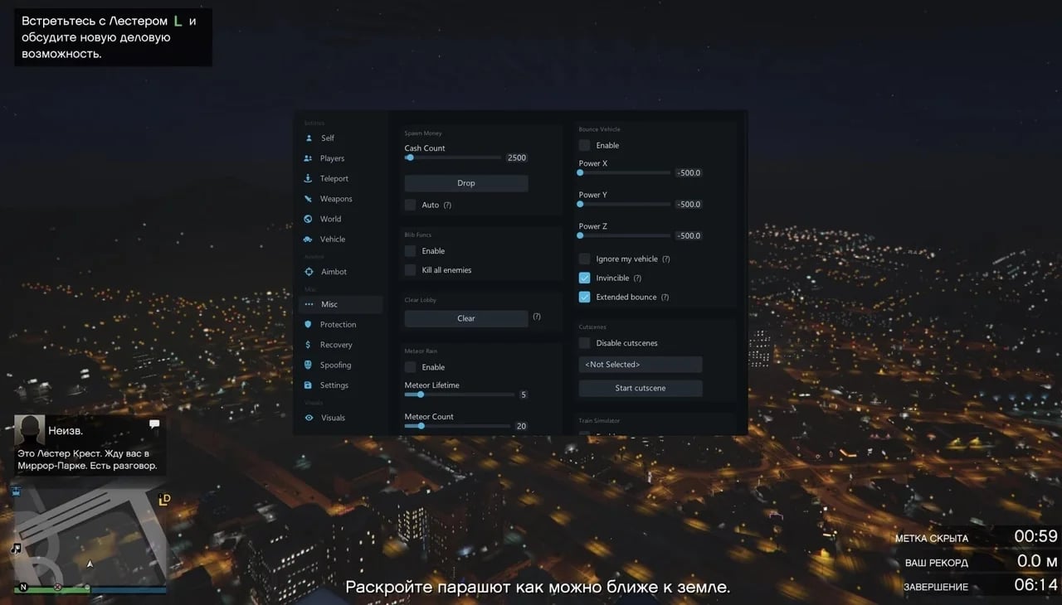Select the World globe icon
The height and width of the screenshot is (605, 1062).
coord(309,219)
